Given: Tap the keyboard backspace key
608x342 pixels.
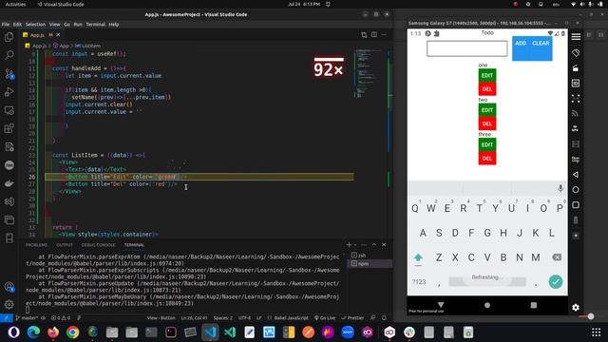Looking at the screenshot, I should [557, 257].
